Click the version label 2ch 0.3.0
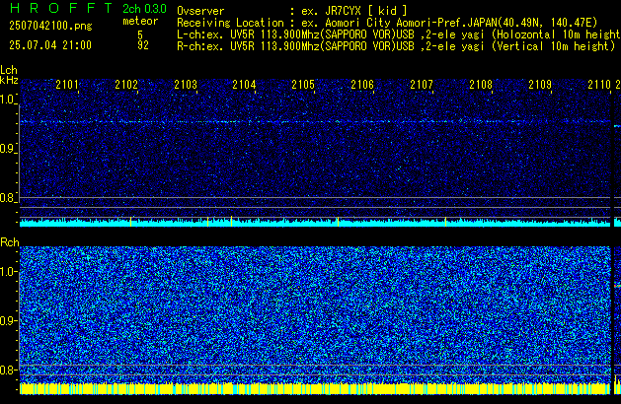This screenshot has height=404, width=621. [x=144, y=8]
